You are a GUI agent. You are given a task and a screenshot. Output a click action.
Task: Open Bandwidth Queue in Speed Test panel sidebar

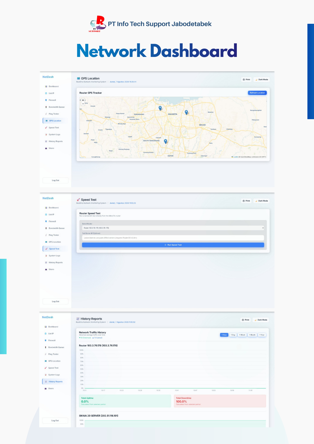click(x=56, y=228)
